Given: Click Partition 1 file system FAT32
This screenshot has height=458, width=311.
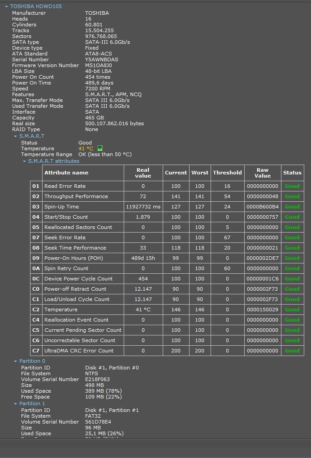Looking at the screenshot, I should click(x=93, y=416).
